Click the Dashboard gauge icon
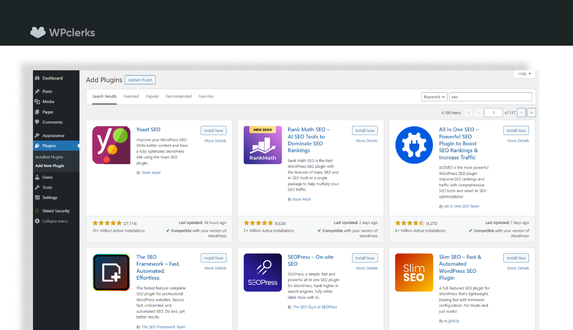 (x=37, y=78)
